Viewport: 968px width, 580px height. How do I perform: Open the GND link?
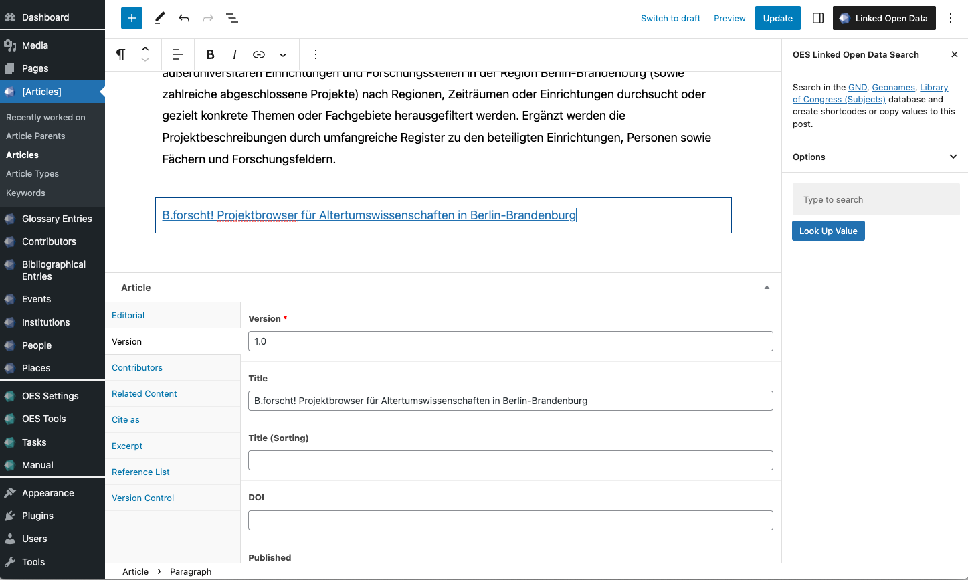(x=857, y=87)
